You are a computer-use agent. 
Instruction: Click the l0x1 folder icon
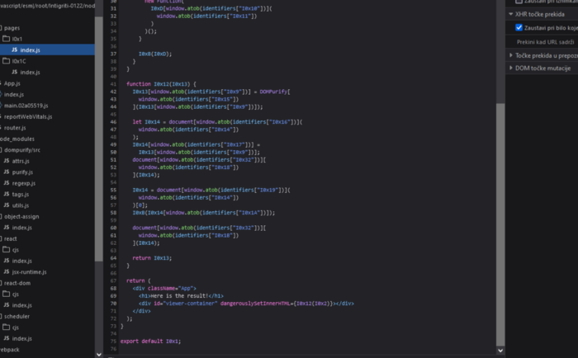pos(6,39)
